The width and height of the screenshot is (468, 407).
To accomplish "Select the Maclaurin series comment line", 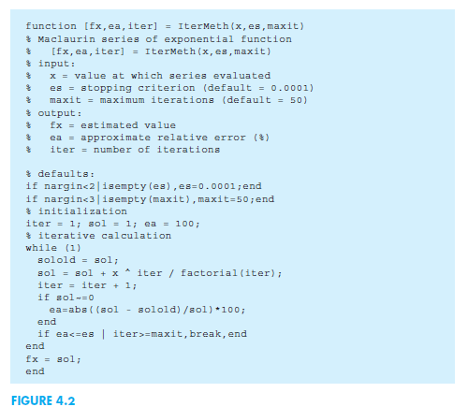I will tap(159, 39).
